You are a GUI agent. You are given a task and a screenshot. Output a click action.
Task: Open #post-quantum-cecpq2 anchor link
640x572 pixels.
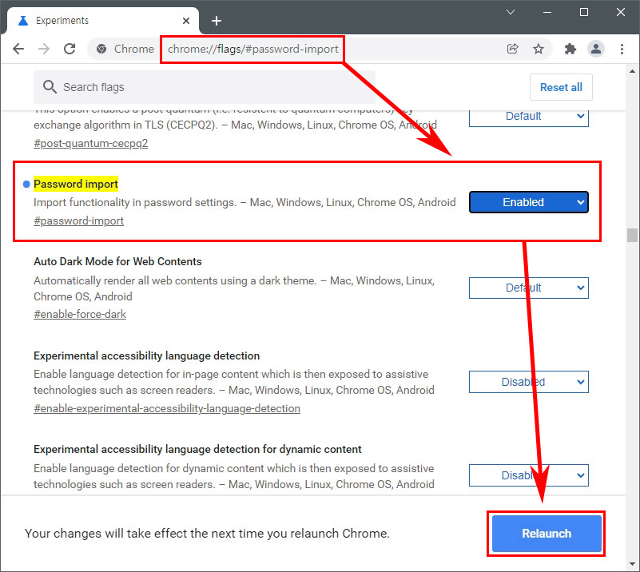(x=90, y=144)
